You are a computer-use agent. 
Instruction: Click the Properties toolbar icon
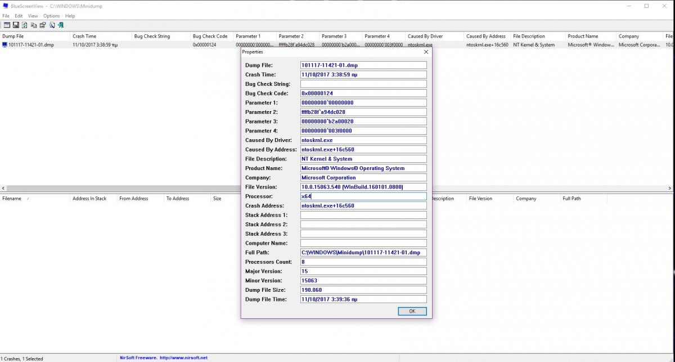(x=42, y=25)
